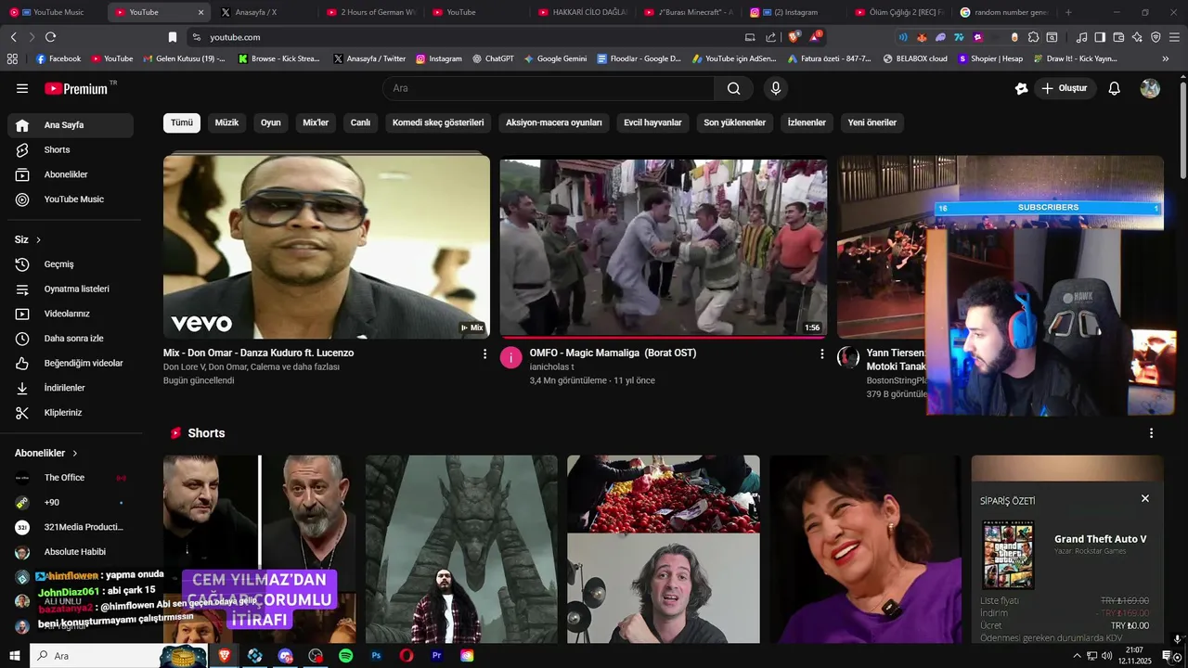Open the YouTube hamburger guide menu
The height and width of the screenshot is (668, 1188).
coord(22,88)
